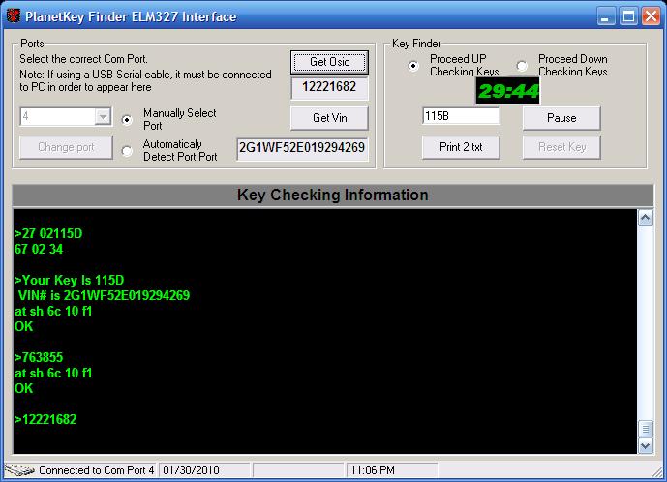Select Manually Select Port radio button
Image resolution: width=667 pixels, height=482 pixels.
tap(128, 120)
